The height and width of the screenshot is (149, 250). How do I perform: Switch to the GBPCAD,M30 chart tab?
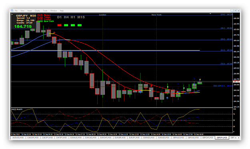click(193, 137)
